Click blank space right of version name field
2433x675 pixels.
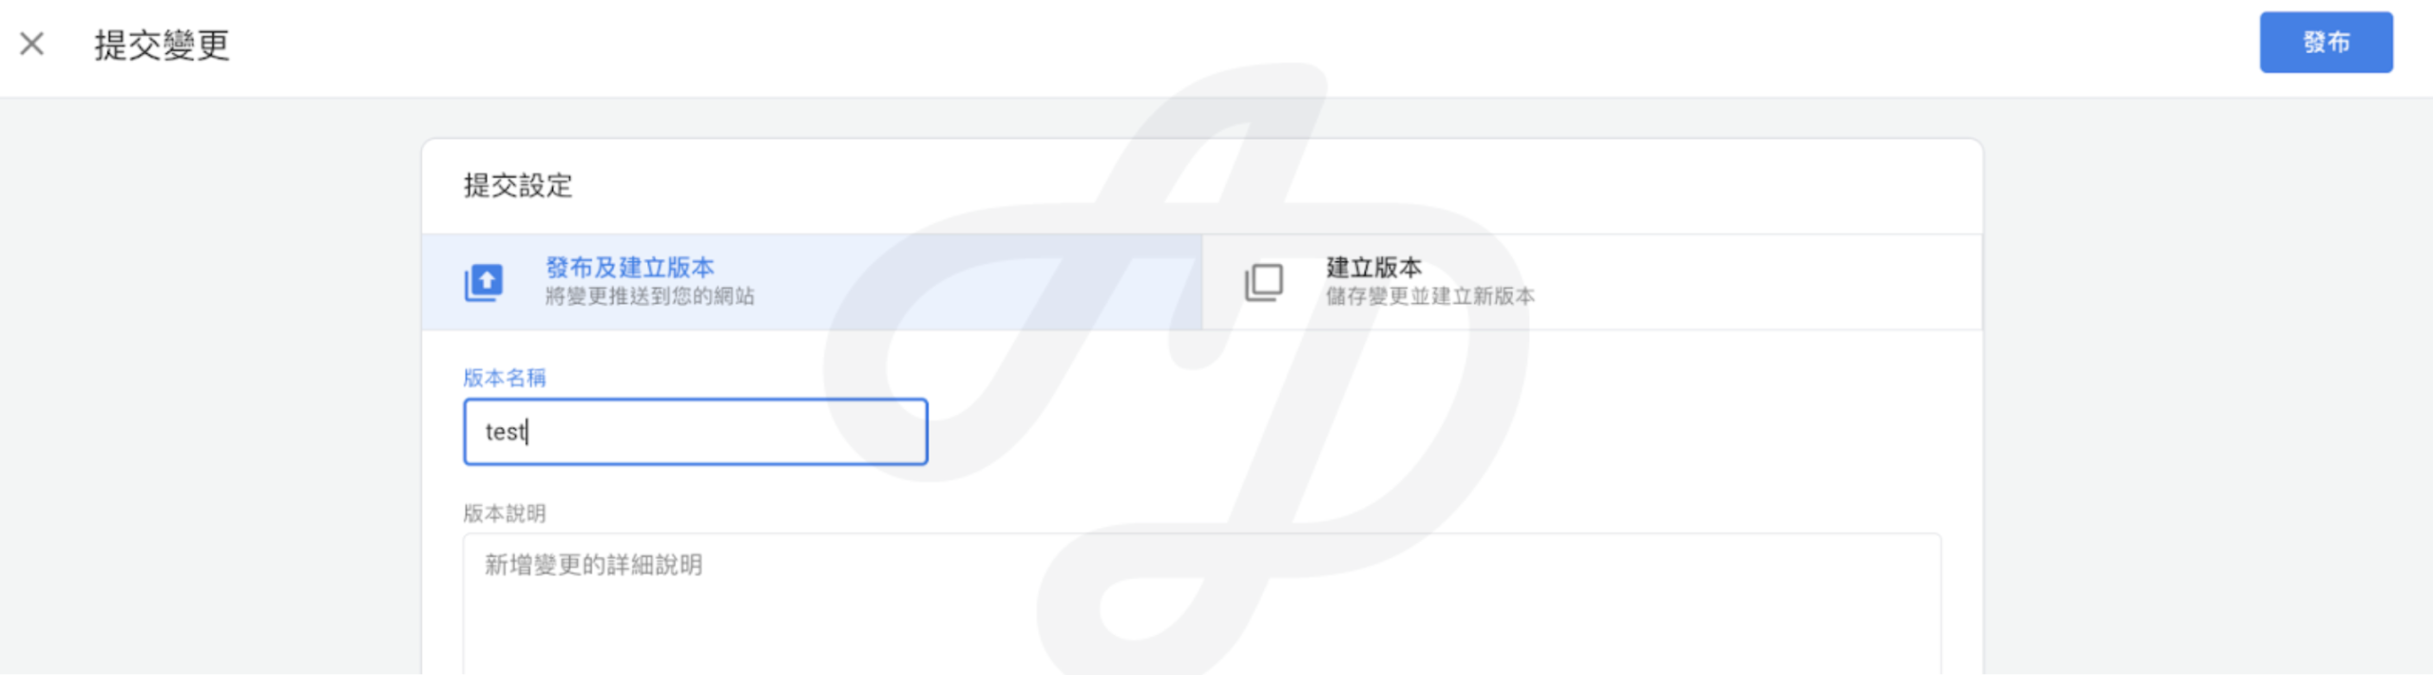tap(1426, 432)
